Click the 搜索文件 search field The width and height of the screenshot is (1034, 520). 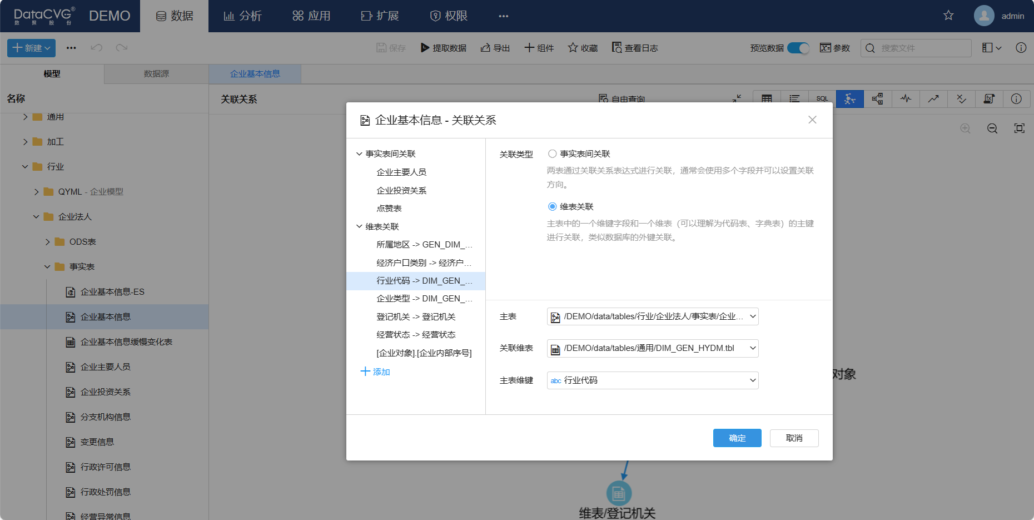tap(916, 48)
